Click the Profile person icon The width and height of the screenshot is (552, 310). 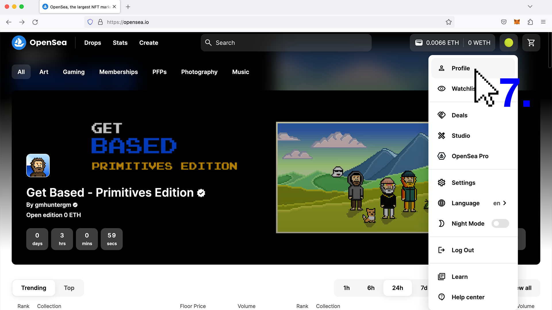pyautogui.click(x=442, y=68)
